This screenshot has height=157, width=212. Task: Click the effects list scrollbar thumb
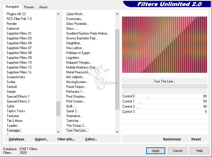pos(117,69)
